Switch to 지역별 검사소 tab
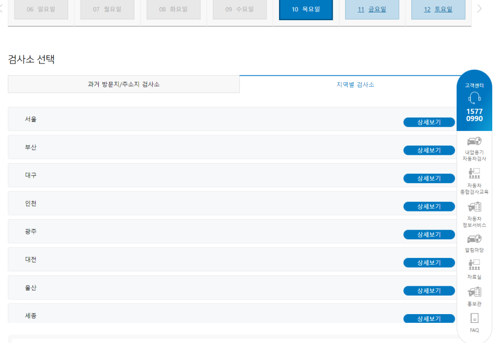The width and height of the screenshot is (499, 343). tap(355, 85)
